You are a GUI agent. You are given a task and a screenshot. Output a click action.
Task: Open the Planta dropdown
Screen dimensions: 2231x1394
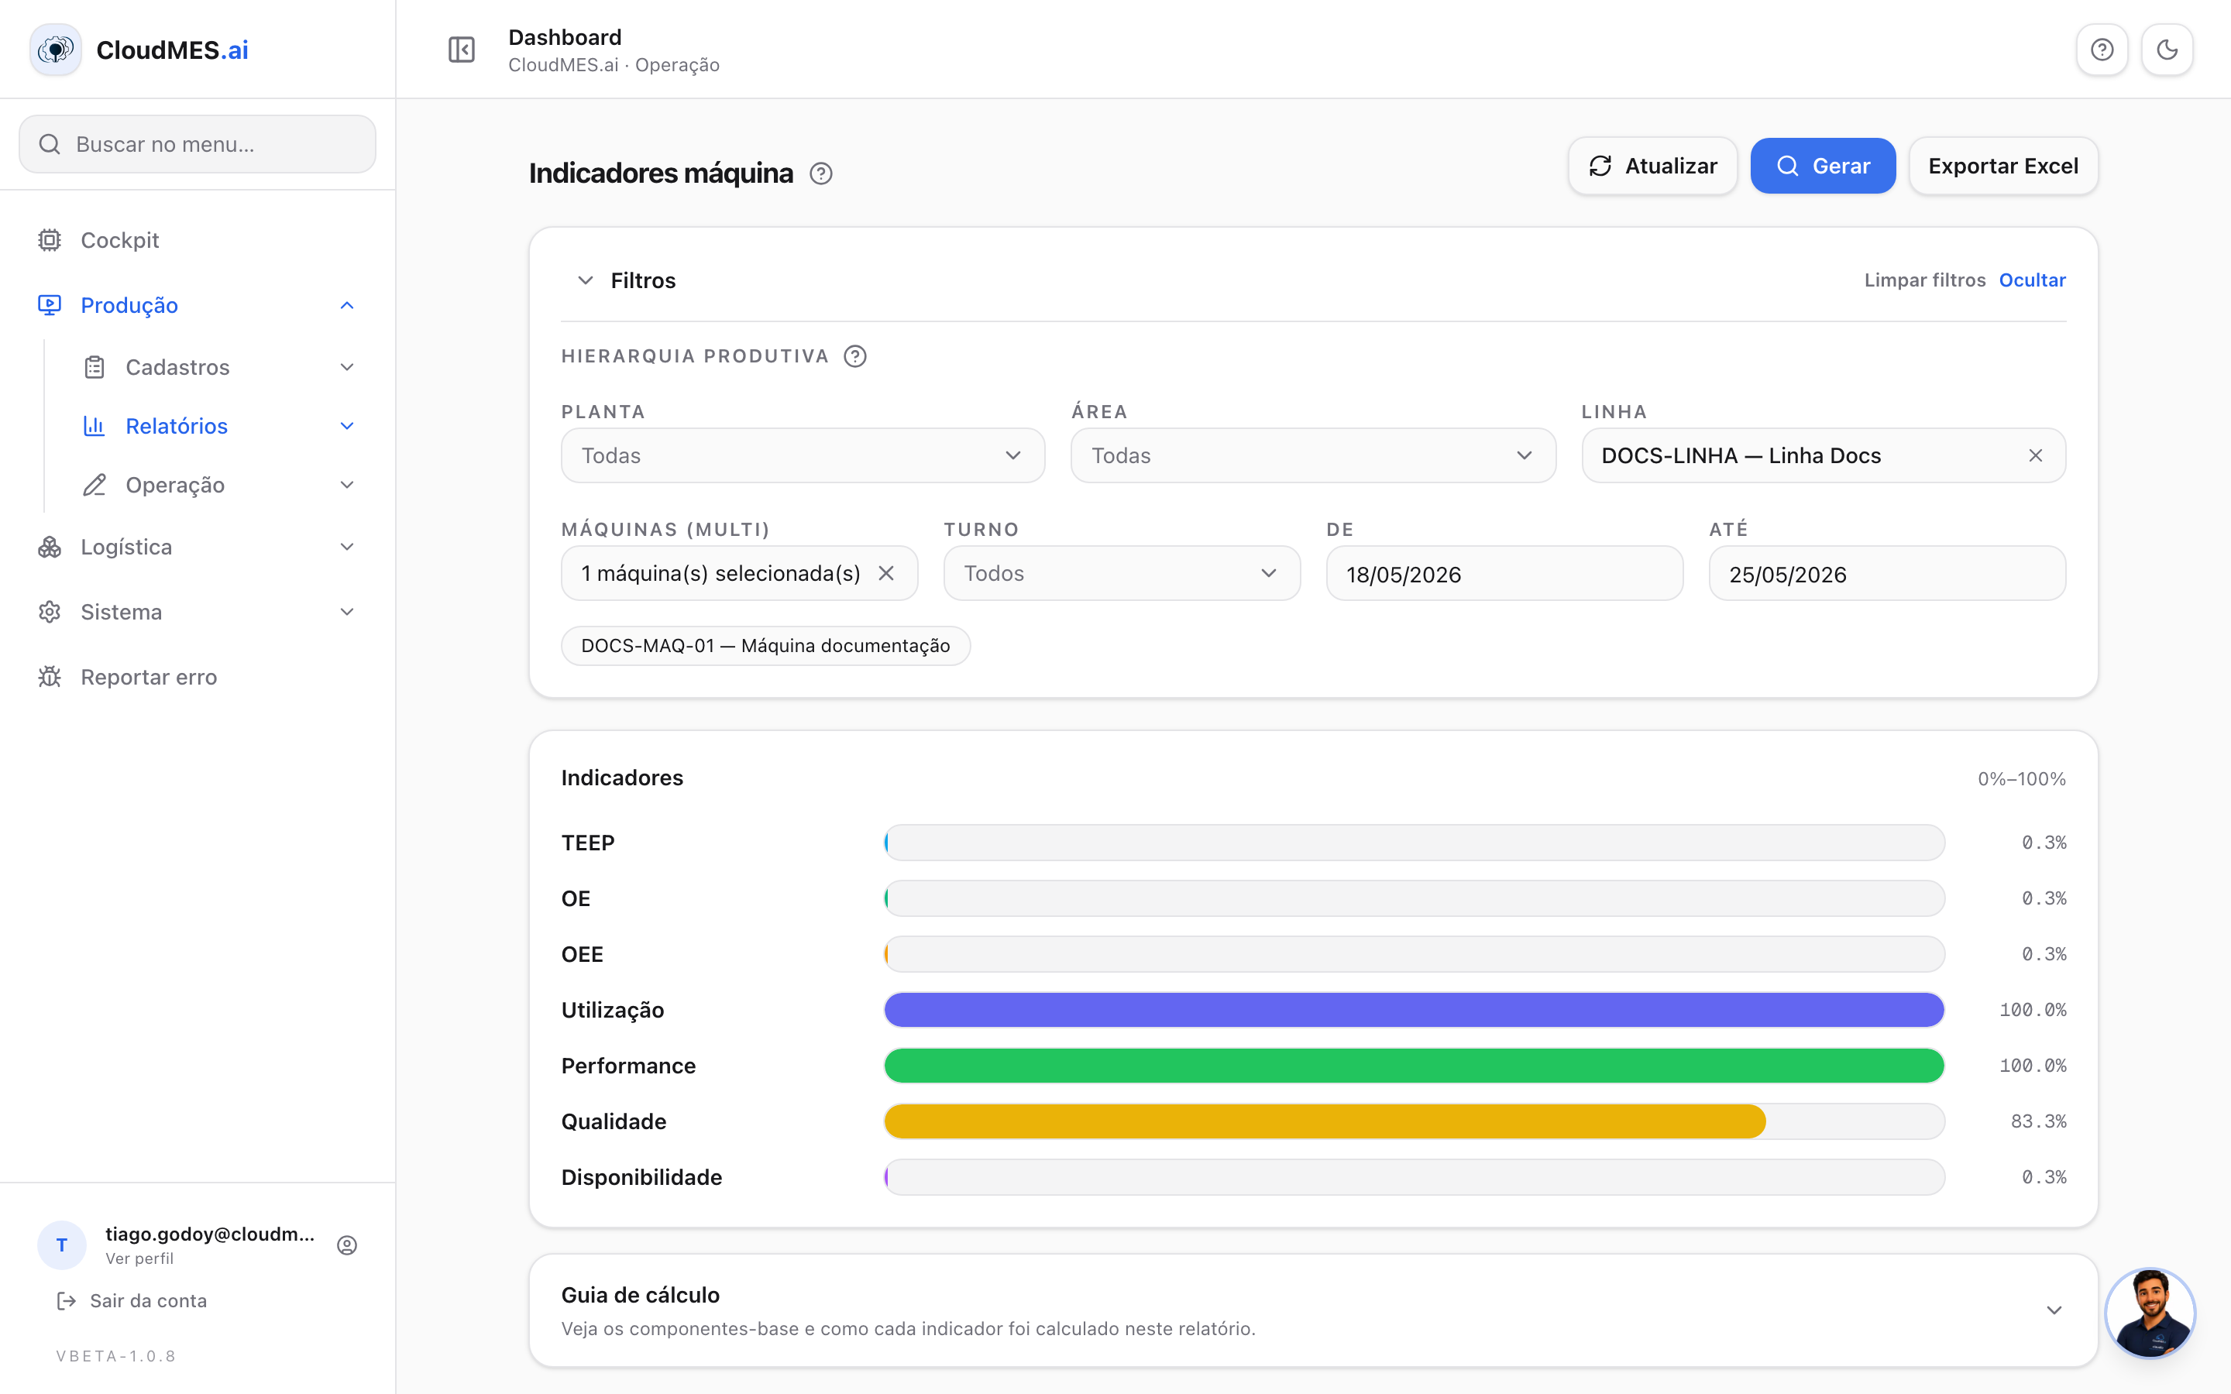click(802, 455)
